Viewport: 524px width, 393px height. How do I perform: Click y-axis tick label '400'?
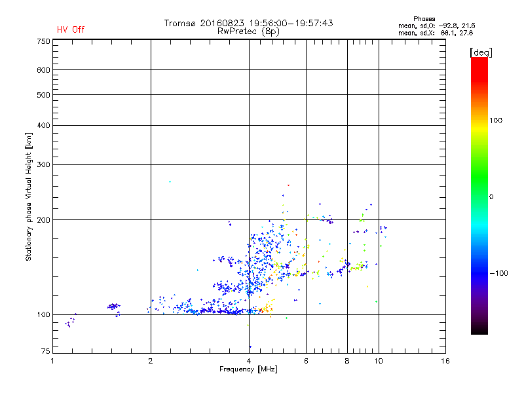[x=43, y=125]
